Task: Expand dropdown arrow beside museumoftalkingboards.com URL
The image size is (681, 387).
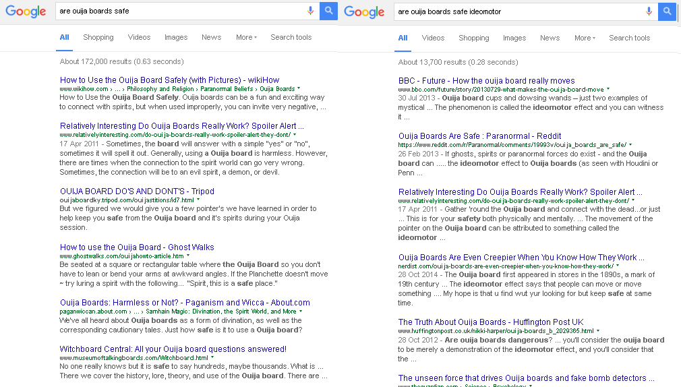Action: tap(212, 357)
